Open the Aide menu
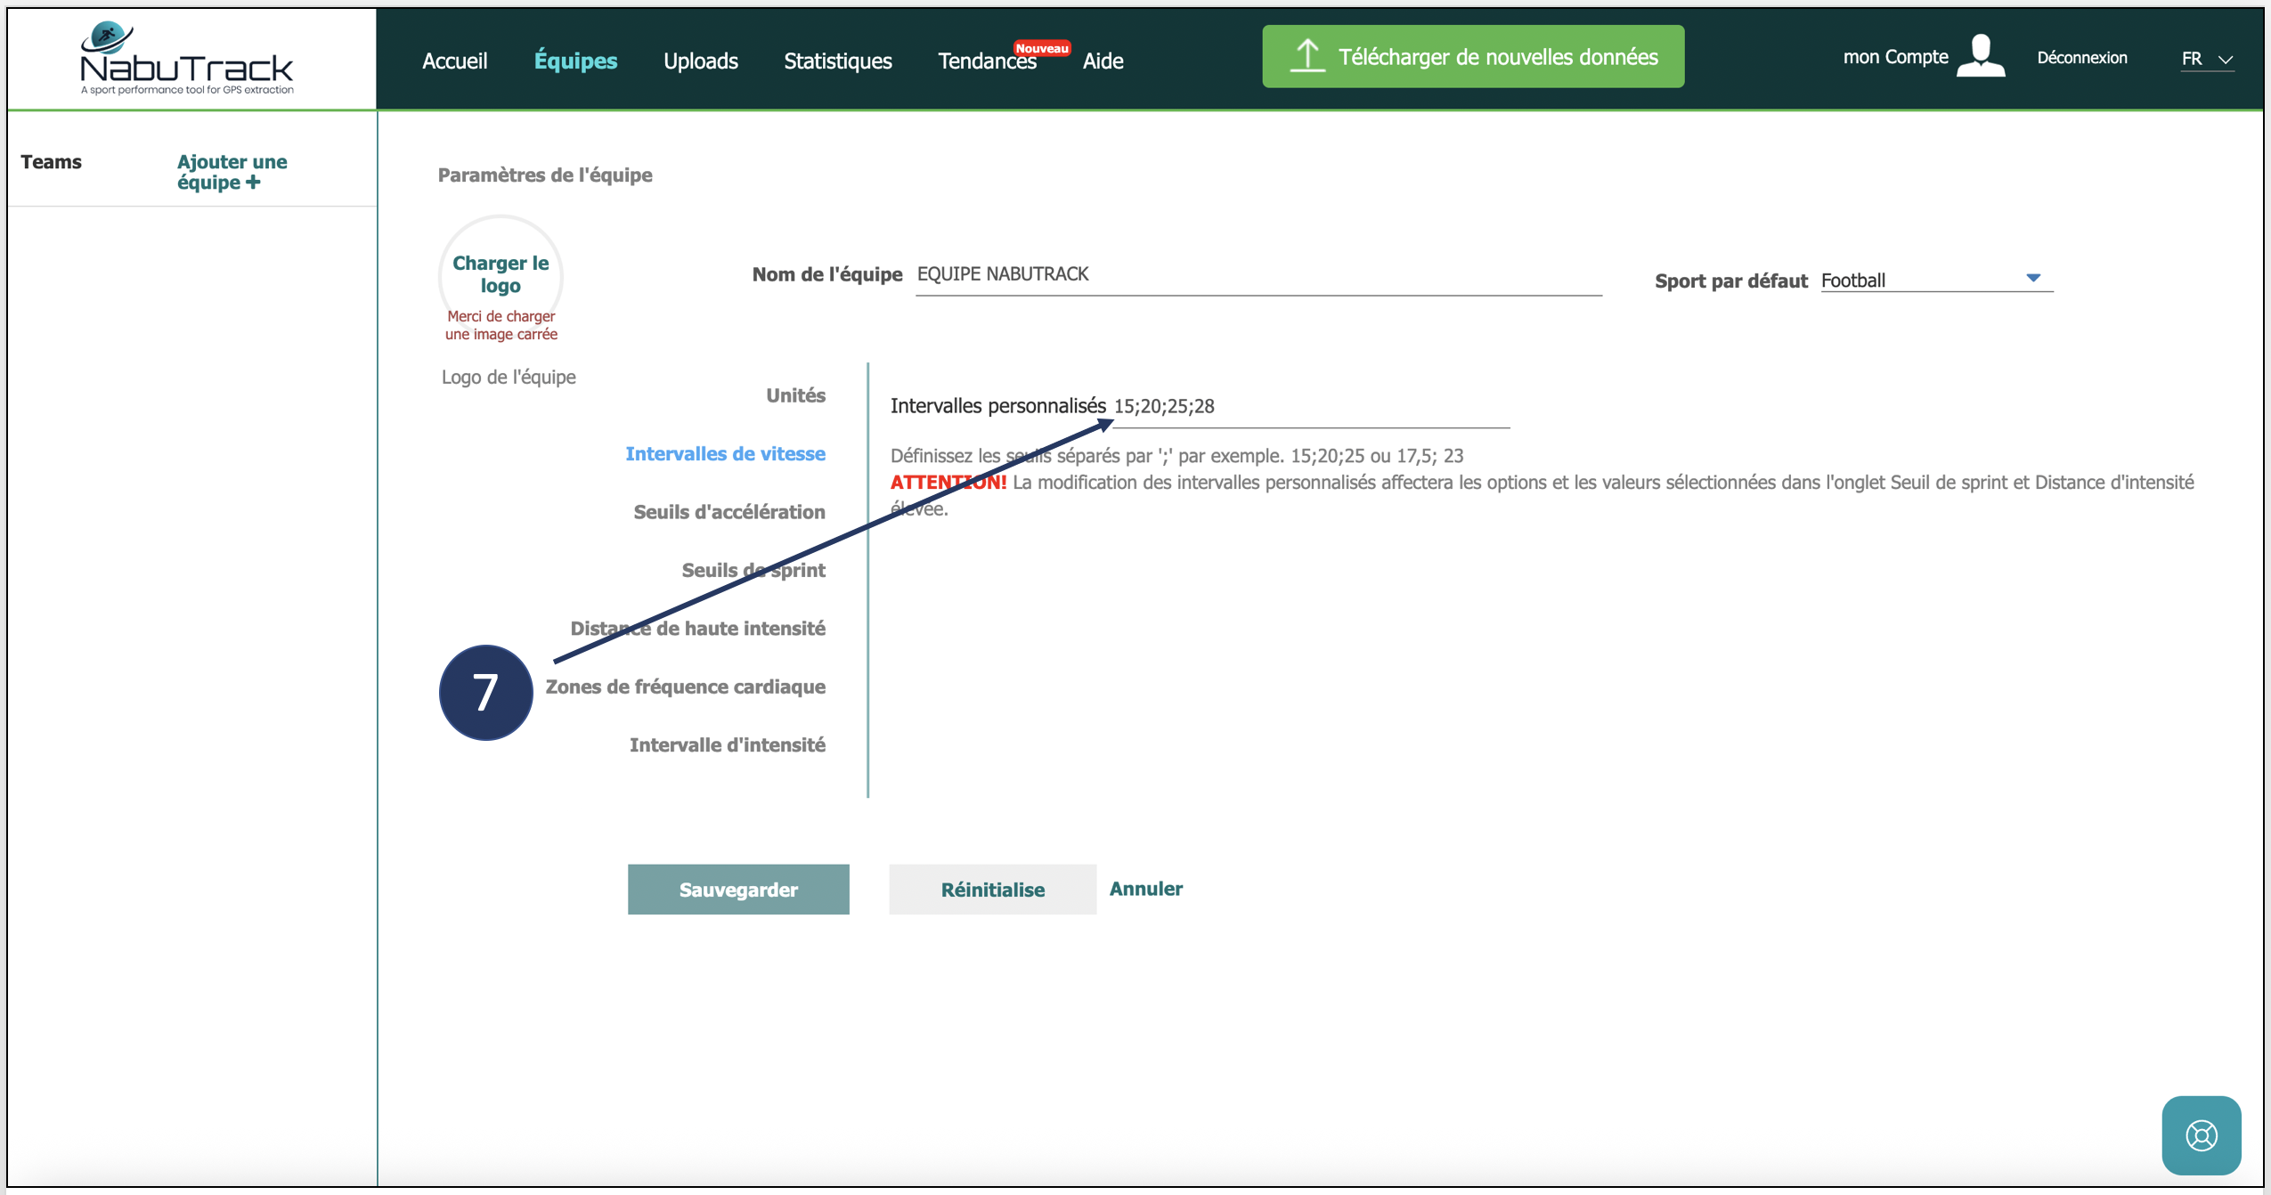This screenshot has height=1195, width=2271. pos(1103,61)
